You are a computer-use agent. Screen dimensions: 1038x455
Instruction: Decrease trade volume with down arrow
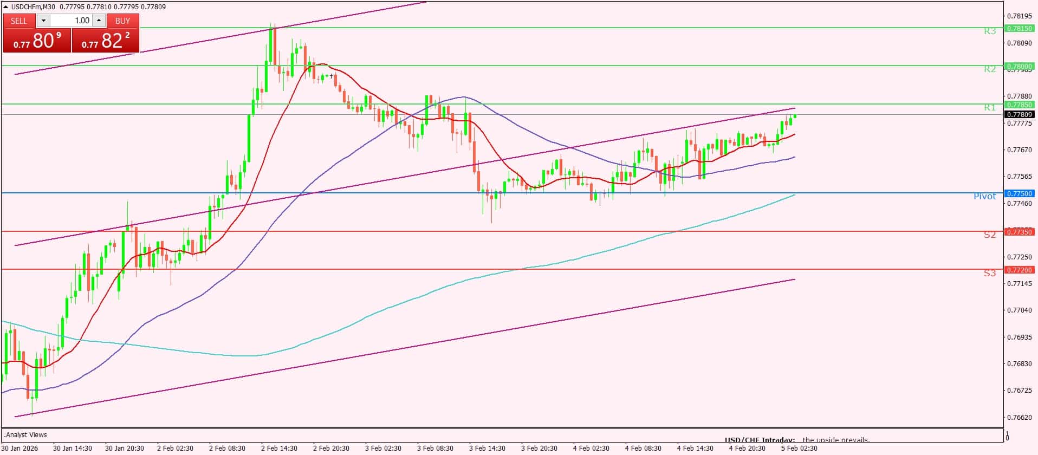(x=44, y=21)
